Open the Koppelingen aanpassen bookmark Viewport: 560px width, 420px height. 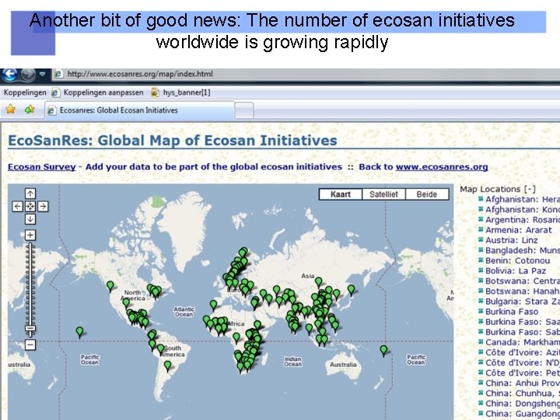tap(98, 93)
